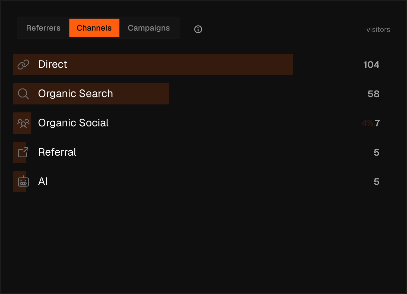Click the 104 visitors value for Direct
This screenshot has height=294, width=407.
(x=371, y=65)
